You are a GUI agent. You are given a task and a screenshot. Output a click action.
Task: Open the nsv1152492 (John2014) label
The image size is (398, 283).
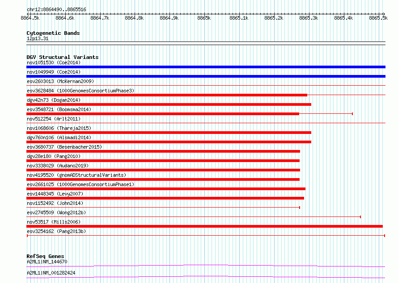[x=55, y=203]
